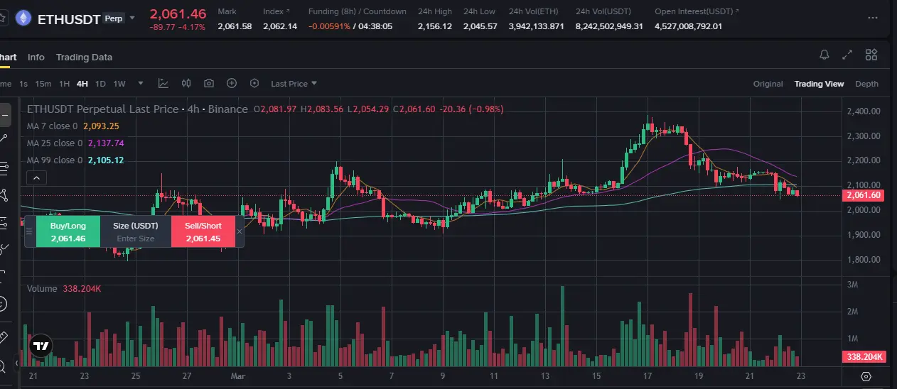Select the 1D time interval

(100, 84)
